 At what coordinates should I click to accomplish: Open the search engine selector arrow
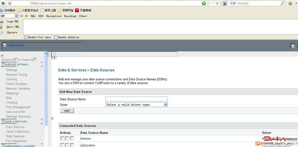click(228, 3)
